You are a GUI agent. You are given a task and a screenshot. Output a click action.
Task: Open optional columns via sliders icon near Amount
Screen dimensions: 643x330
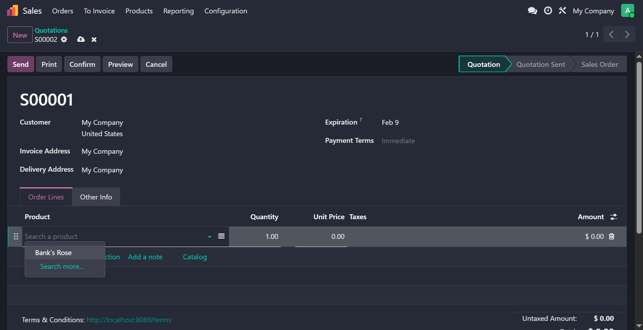click(613, 217)
